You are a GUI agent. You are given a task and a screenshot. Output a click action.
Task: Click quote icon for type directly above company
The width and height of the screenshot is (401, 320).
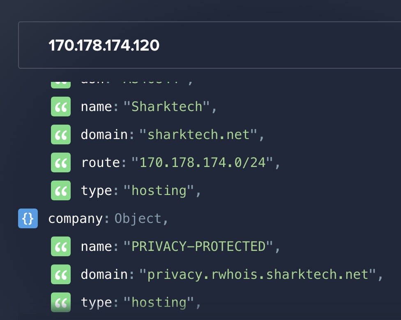tap(61, 191)
